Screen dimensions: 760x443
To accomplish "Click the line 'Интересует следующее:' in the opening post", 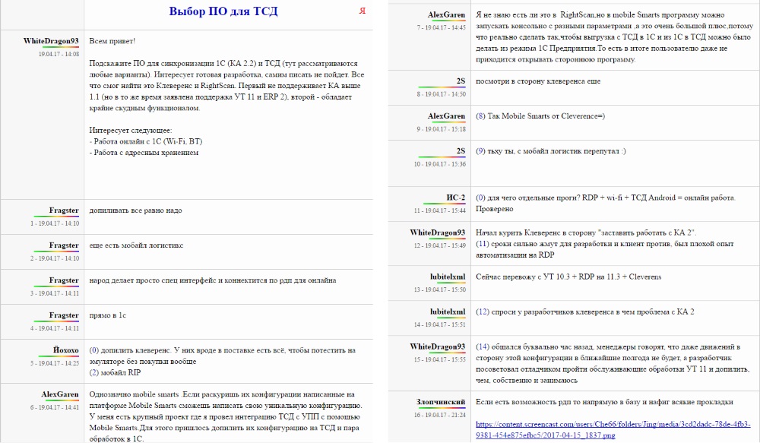I will (x=131, y=131).
